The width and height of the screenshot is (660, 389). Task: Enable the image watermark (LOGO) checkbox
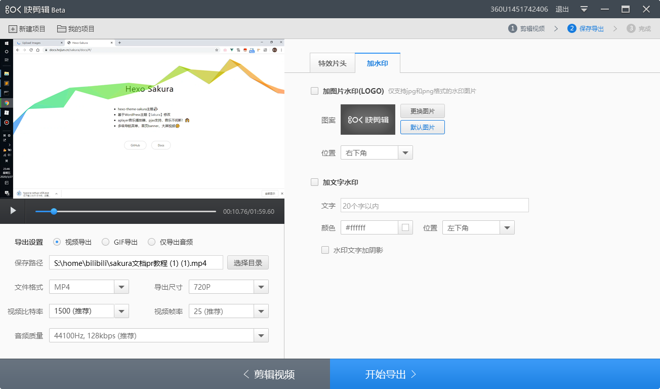tap(314, 91)
